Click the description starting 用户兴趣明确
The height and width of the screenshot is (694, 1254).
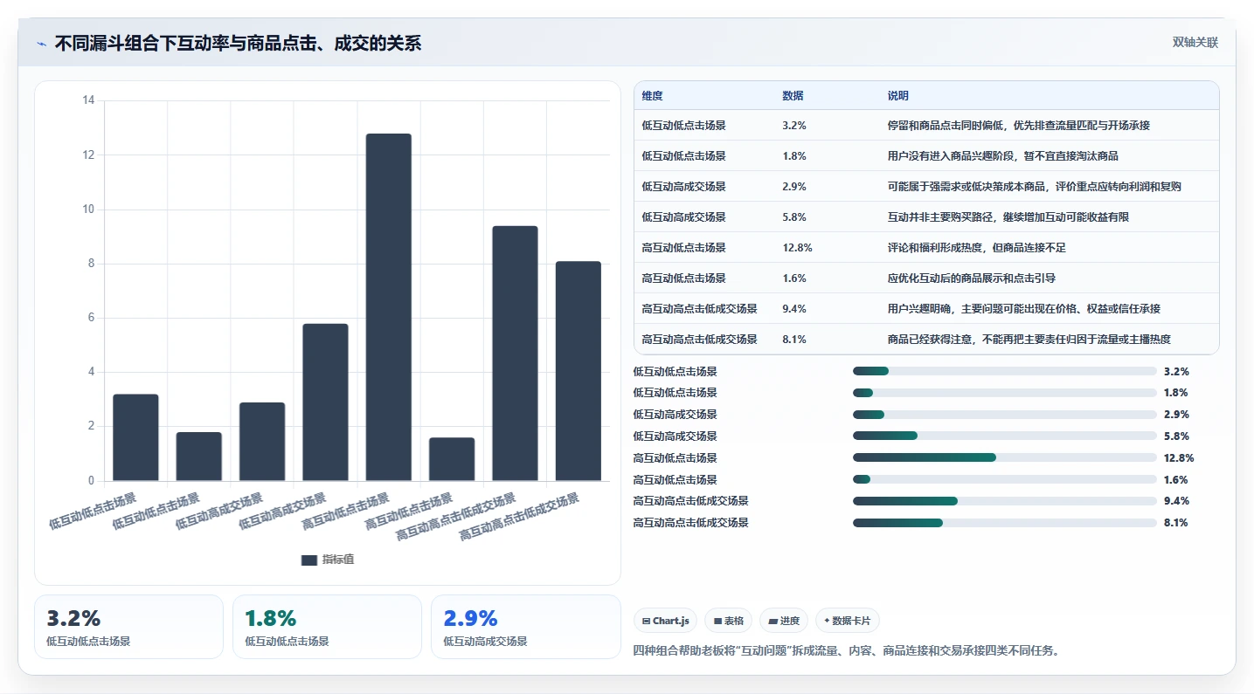pos(1023,309)
